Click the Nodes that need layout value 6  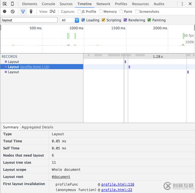[53, 155]
